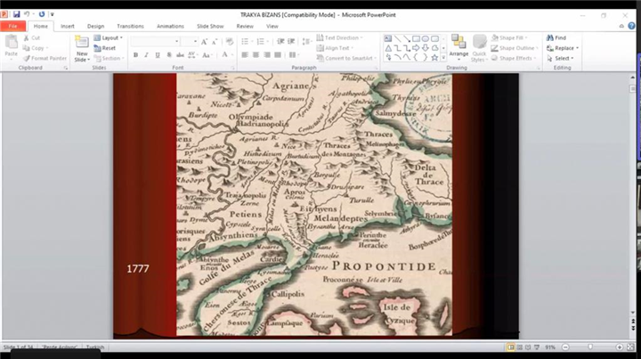Image resolution: width=641 pixels, height=359 pixels.
Task: Select the straight line shape
Action: point(397,39)
